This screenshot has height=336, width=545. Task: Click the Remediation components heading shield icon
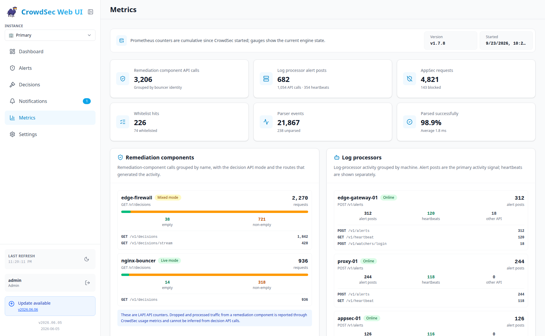point(120,157)
